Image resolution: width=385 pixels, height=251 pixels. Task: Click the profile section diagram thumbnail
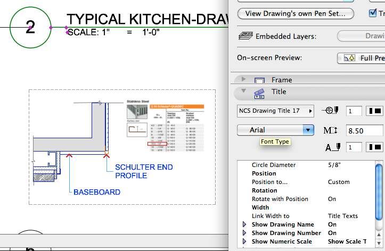point(137,130)
